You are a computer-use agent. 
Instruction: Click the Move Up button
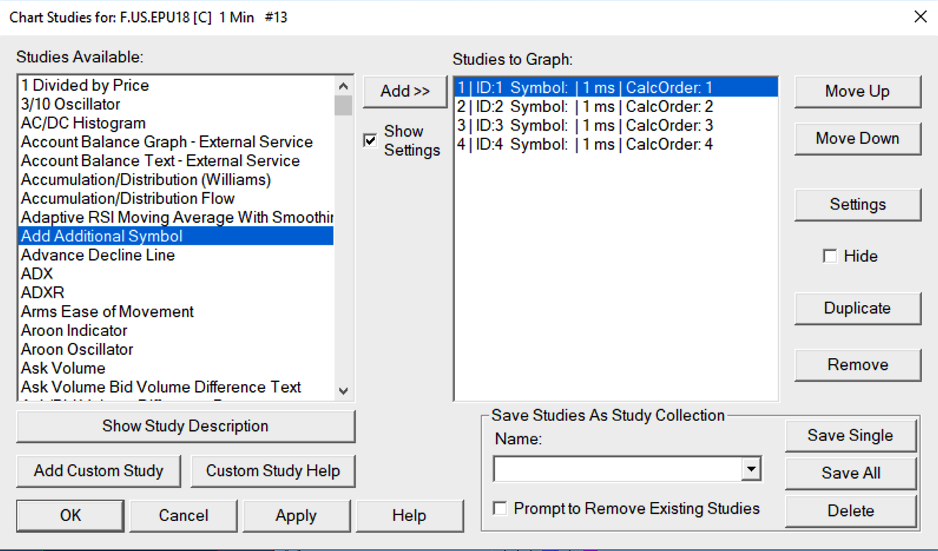(x=857, y=92)
